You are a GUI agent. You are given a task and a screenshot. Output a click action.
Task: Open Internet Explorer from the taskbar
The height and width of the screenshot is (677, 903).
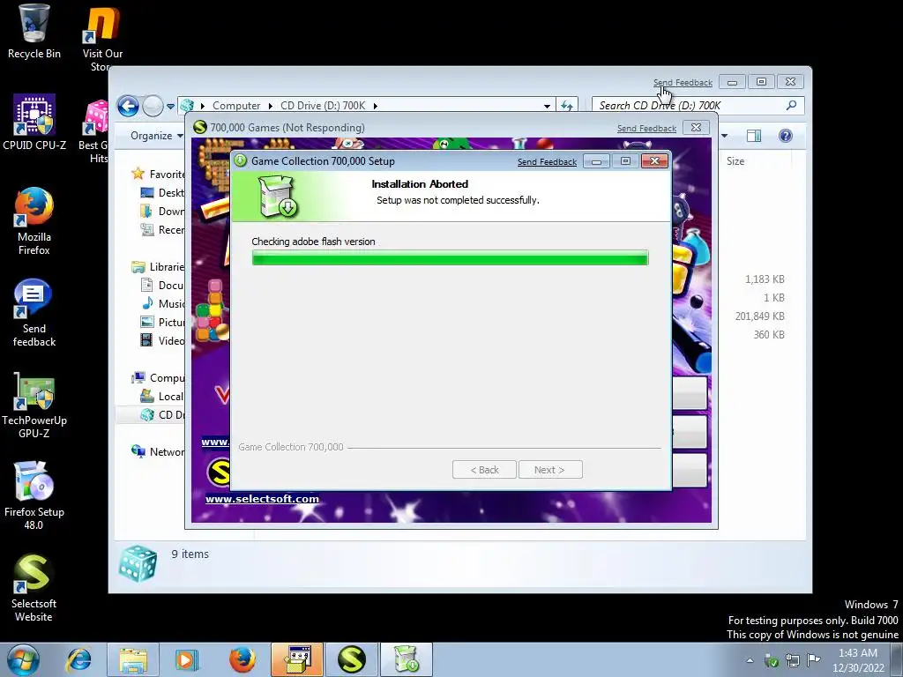(x=78, y=659)
